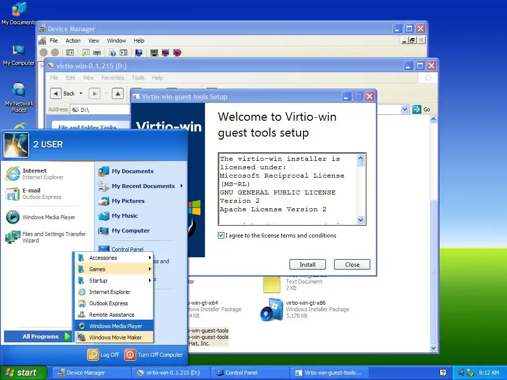The image size is (507, 380).
Task: Select My Network Places desktop icon
Action: point(19,97)
